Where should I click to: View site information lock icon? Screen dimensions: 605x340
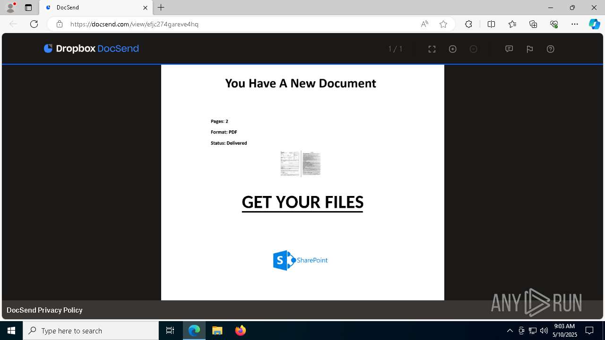coord(60,24)
